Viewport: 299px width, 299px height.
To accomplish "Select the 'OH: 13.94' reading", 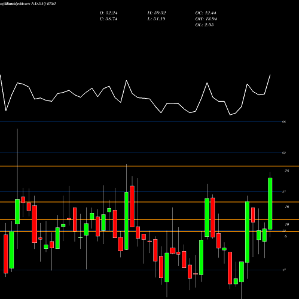I will click(206, 19).
